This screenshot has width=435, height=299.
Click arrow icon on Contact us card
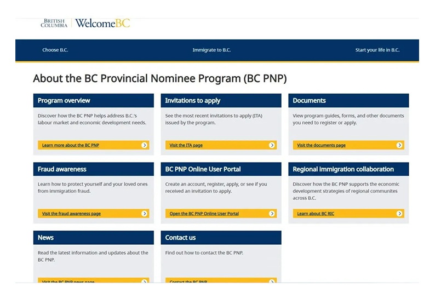(x=272, y=281)
